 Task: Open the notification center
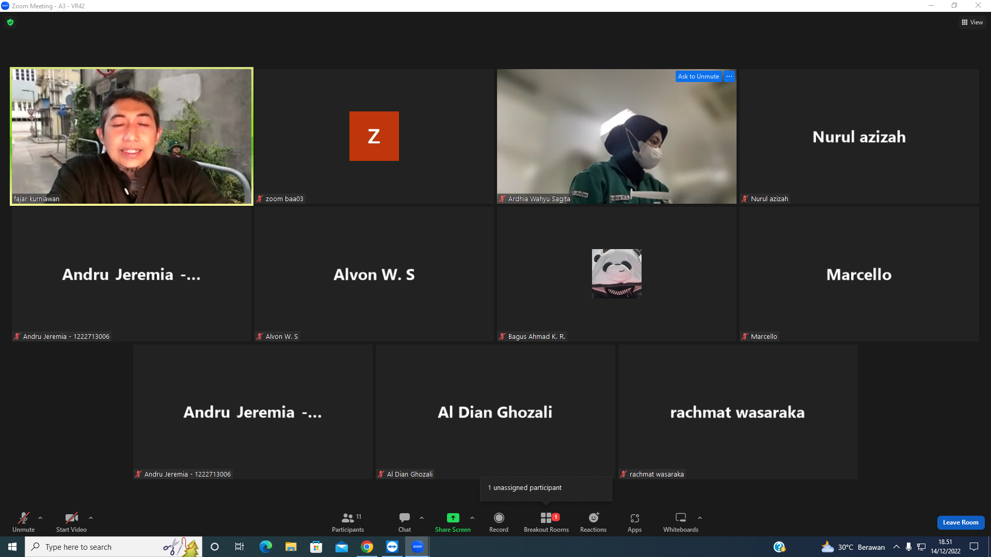coord(974,547)
